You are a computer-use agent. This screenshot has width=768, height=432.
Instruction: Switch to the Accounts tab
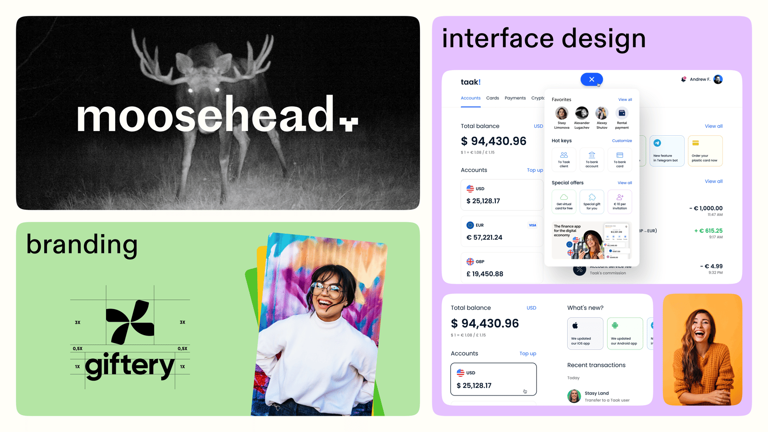pyautogui.click(x=470, y=98)
